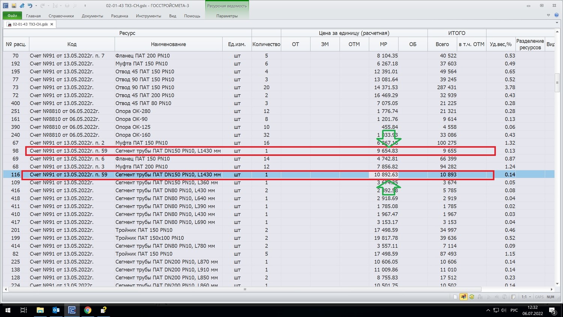Open the Помощь ribbon tab

pos(192,16)
